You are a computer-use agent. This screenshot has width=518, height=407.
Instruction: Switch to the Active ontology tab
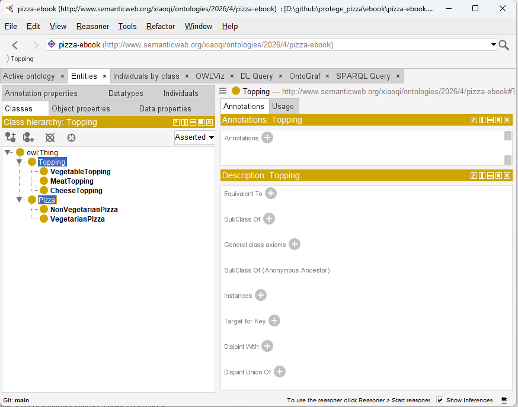29,76
